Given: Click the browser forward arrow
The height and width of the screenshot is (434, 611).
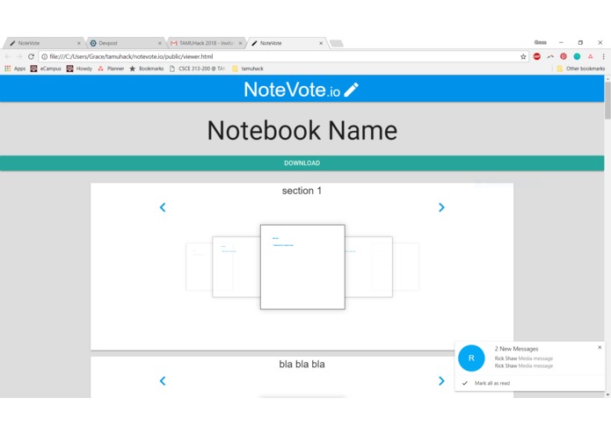Looking at the screenshot, I should coord(19,56).
